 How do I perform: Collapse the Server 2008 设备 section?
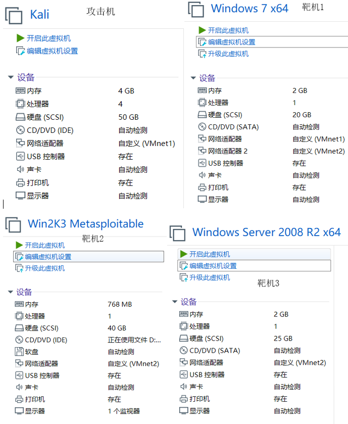(x=175, y=302)
